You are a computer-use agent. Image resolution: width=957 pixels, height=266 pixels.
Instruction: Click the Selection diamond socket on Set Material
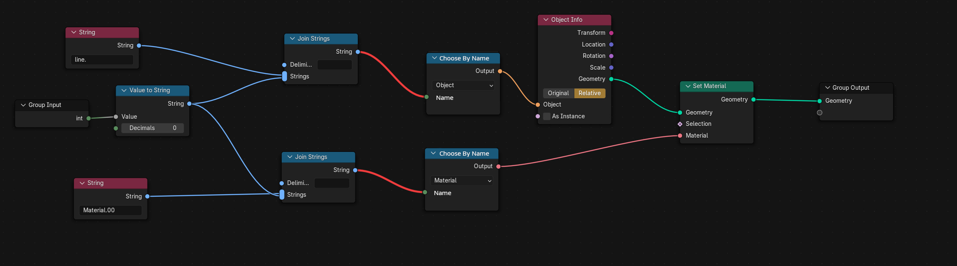pyautogui.click(x=680, y=124)
